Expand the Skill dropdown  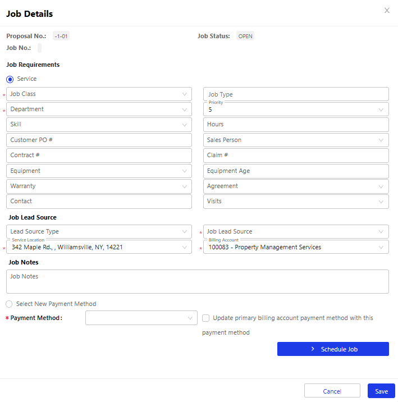click(x=99, y=125)
